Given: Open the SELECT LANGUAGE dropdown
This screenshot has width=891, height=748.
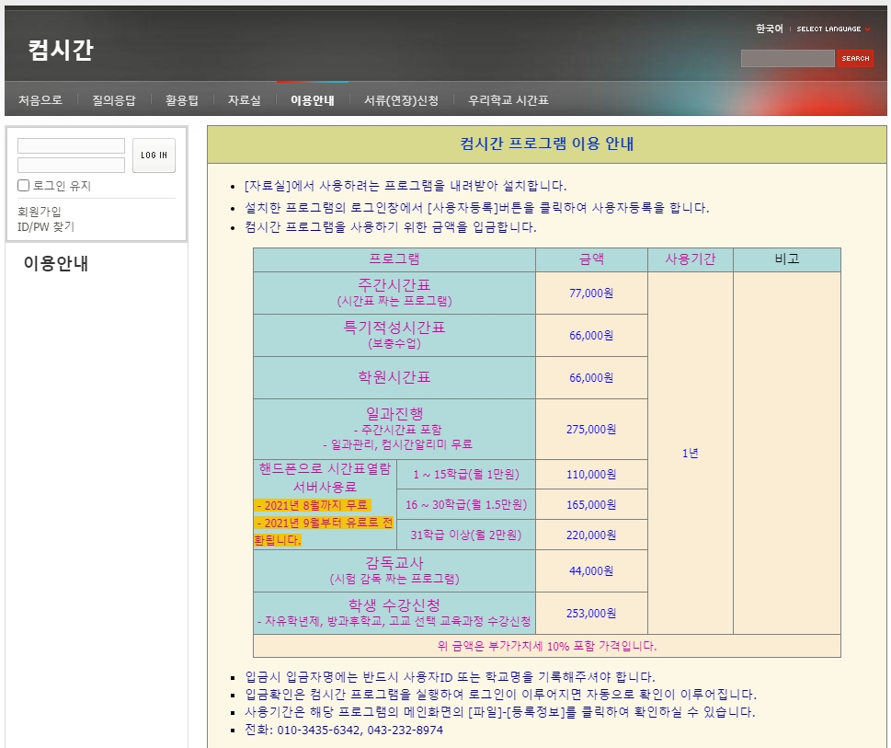Looking at the screenshot, I should [x=832, y=29].
